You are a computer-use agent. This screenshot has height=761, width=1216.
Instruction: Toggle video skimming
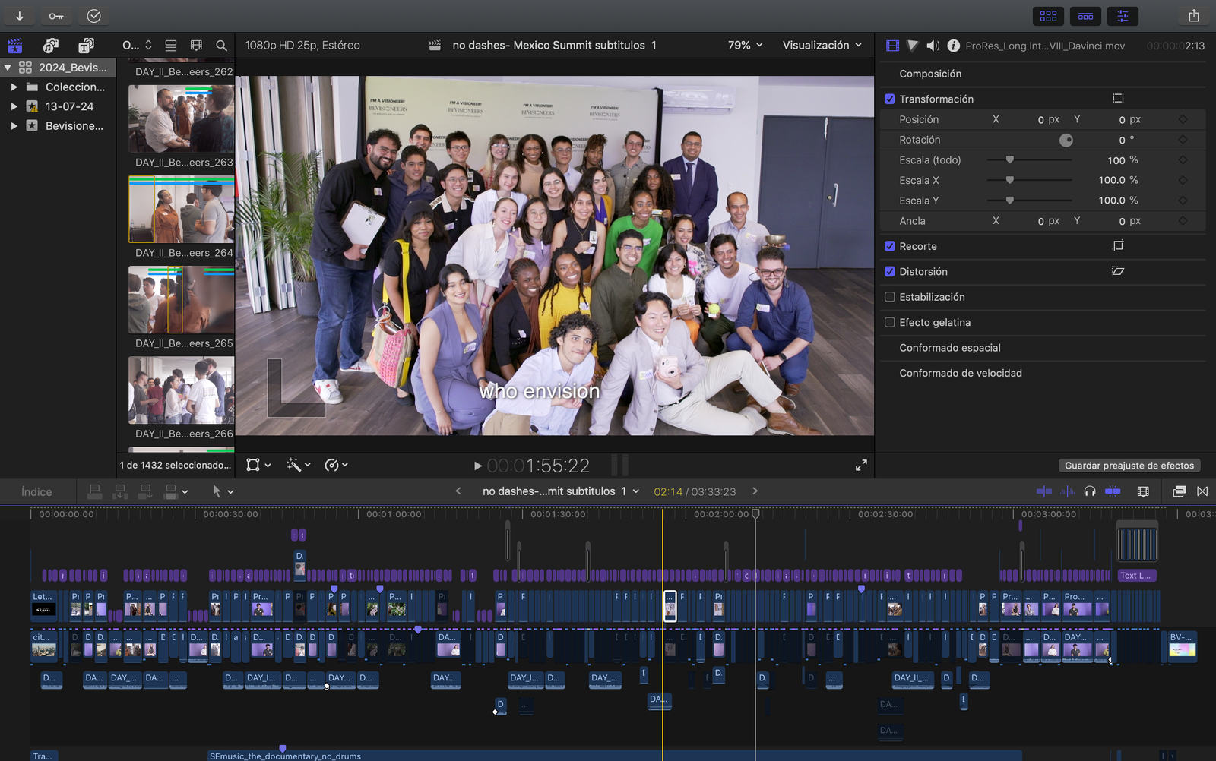[x=1044, y=491]
